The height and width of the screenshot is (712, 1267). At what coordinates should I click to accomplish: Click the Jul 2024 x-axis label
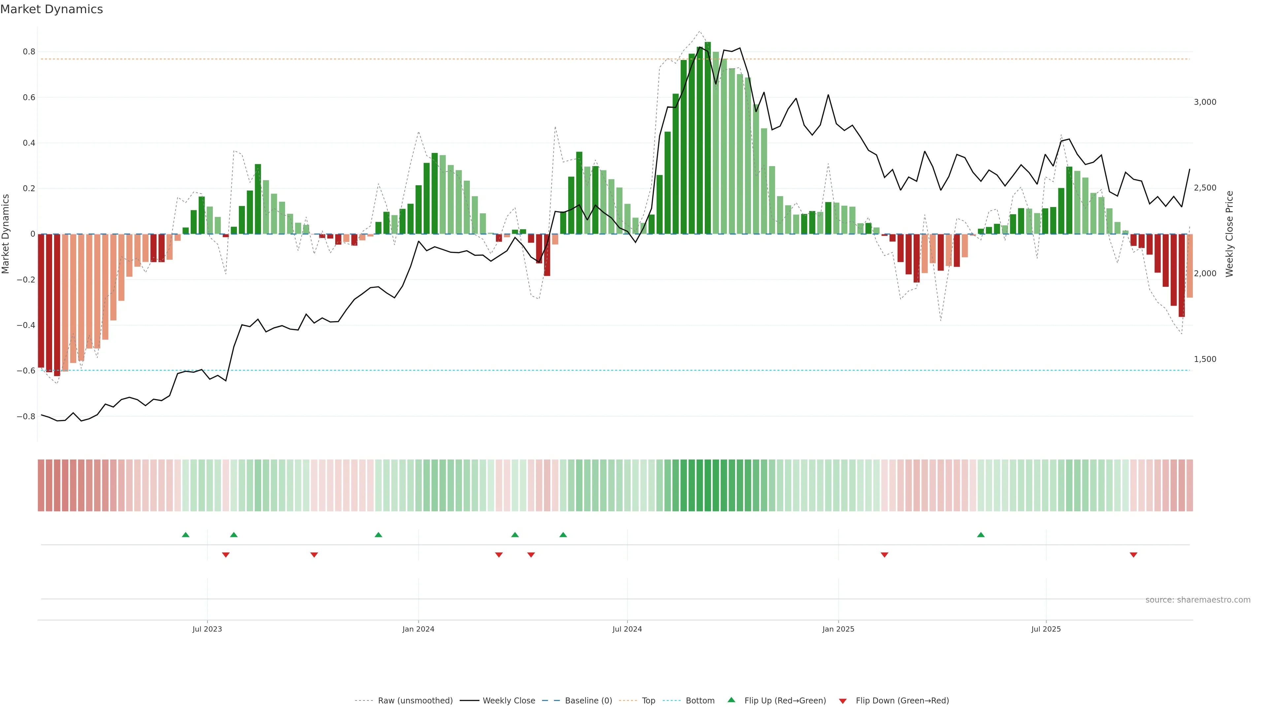click(x=627, y=629)
